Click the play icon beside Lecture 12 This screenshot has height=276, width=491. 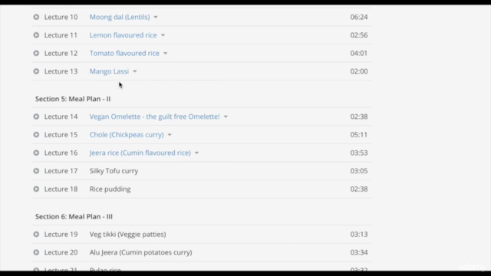[36, 53]
